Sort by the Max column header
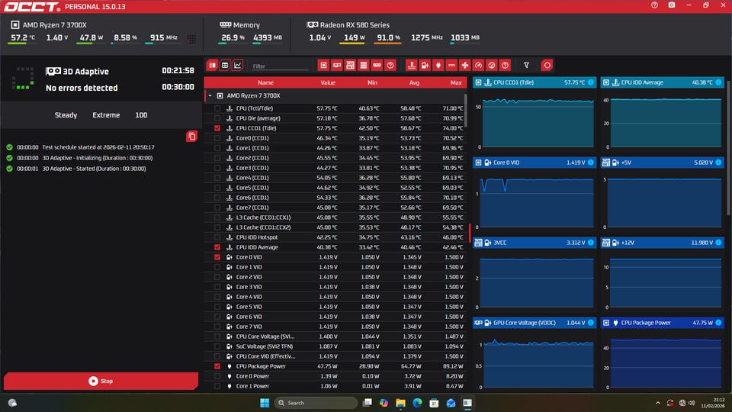 (x=456, y=82)
